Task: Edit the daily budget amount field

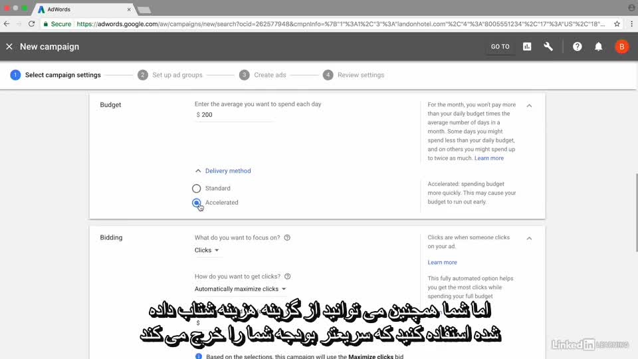Action: (234, 115)
